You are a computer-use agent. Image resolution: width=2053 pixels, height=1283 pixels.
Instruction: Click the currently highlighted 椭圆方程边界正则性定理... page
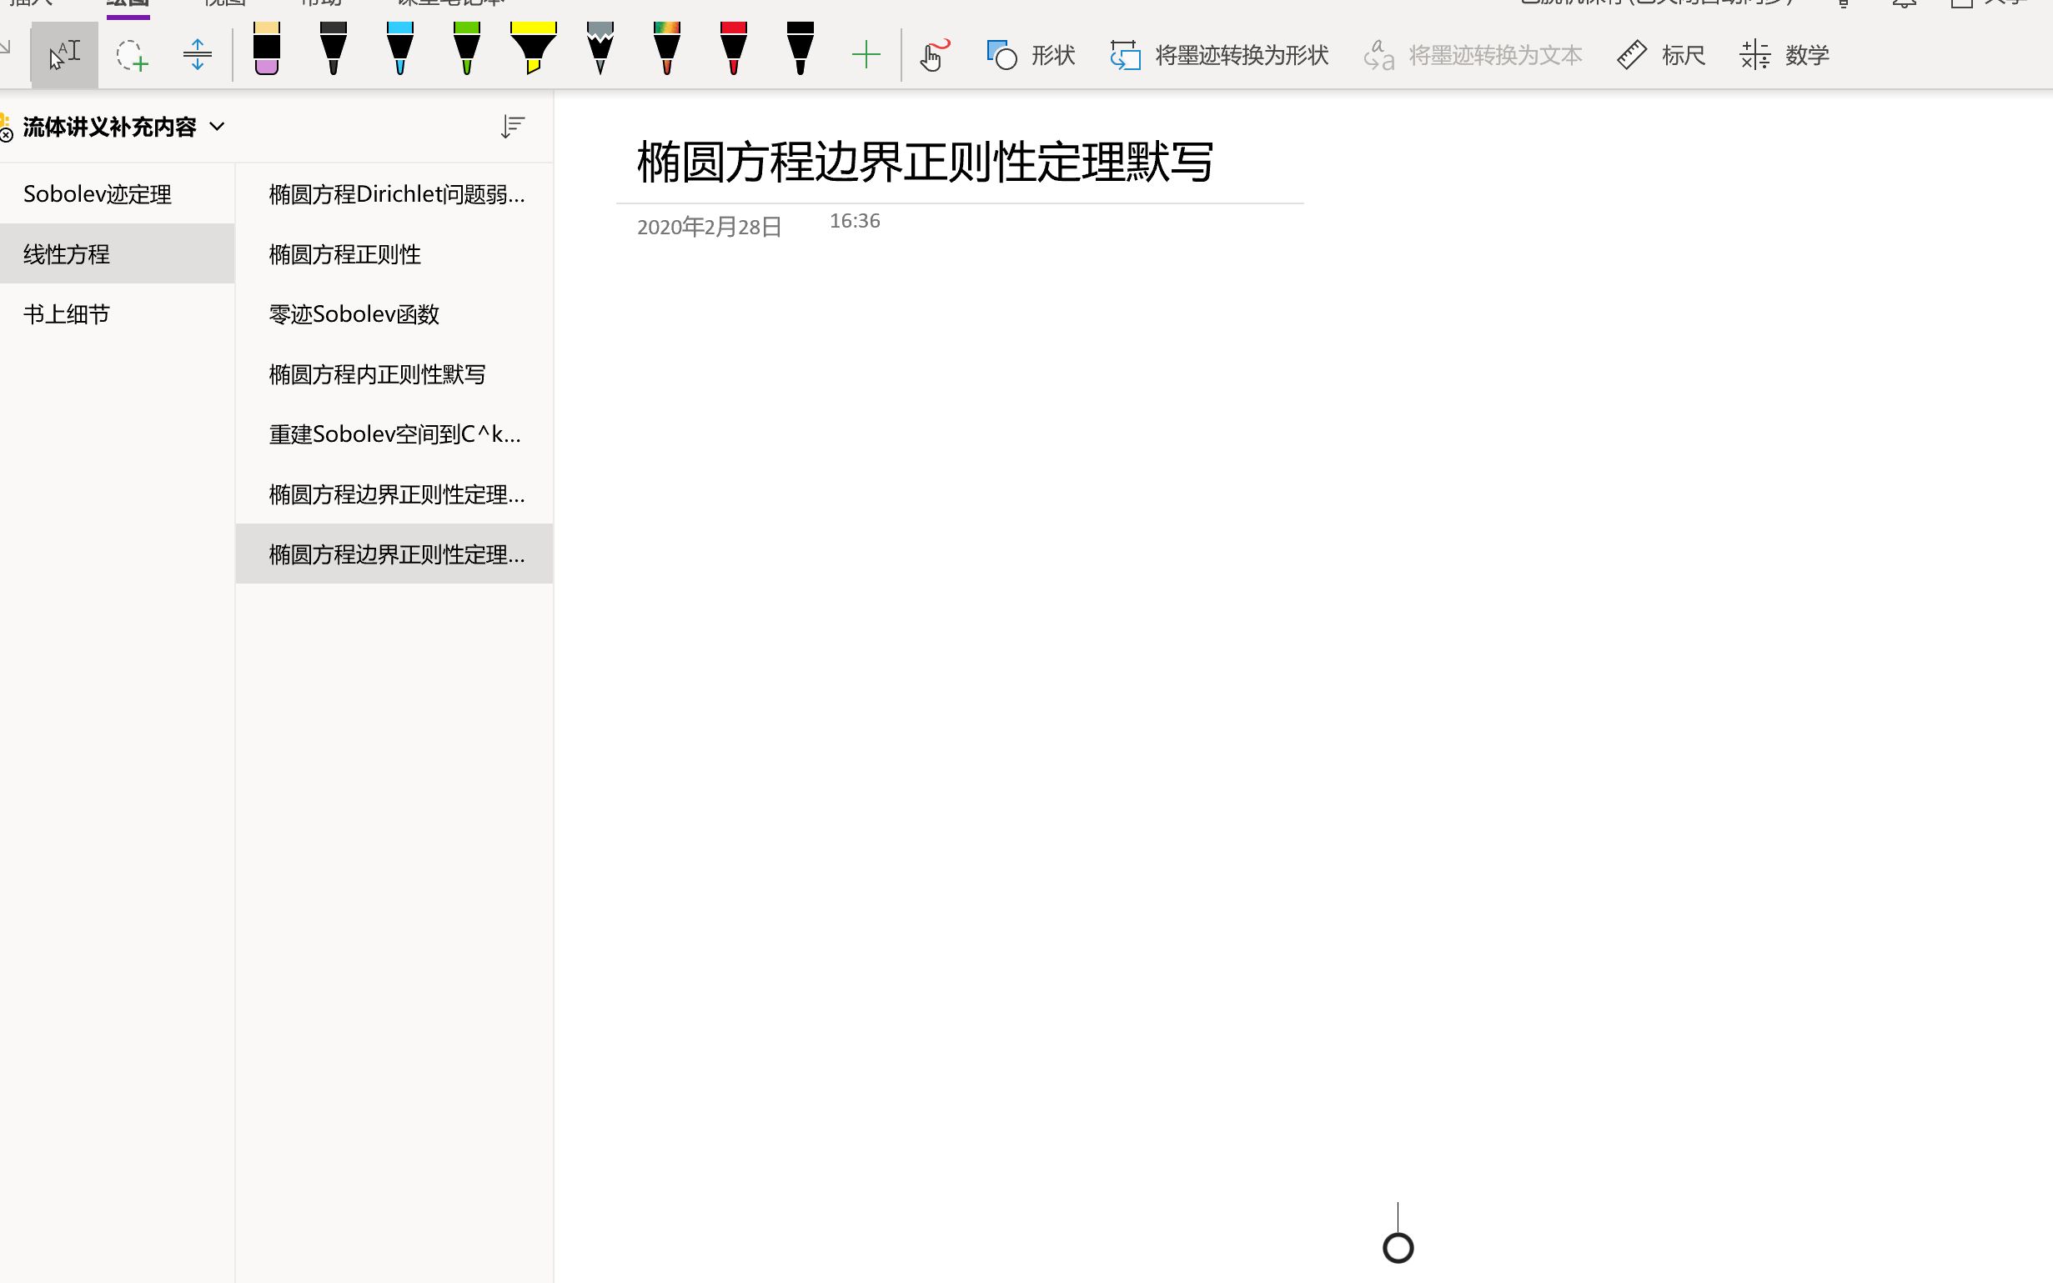394,554
